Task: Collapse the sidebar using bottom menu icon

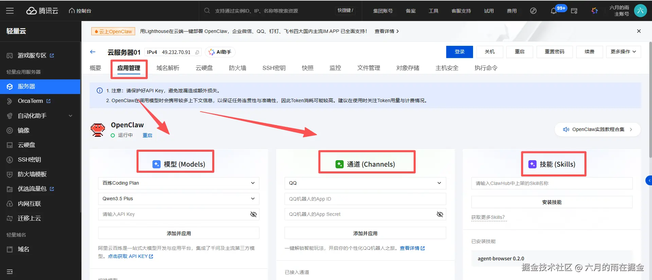Action: point(10,272)
